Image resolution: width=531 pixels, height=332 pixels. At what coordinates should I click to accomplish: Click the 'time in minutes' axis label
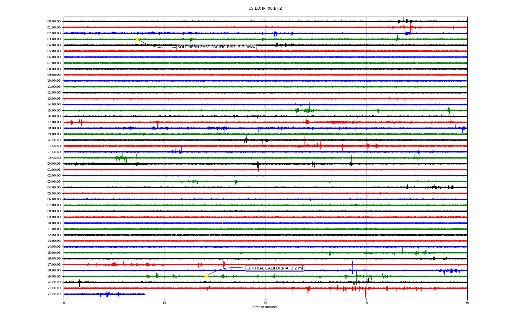click(x=265, y=307)
